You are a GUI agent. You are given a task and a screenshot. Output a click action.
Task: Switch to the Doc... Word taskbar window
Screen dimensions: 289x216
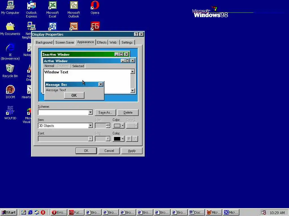pos(196,213)
